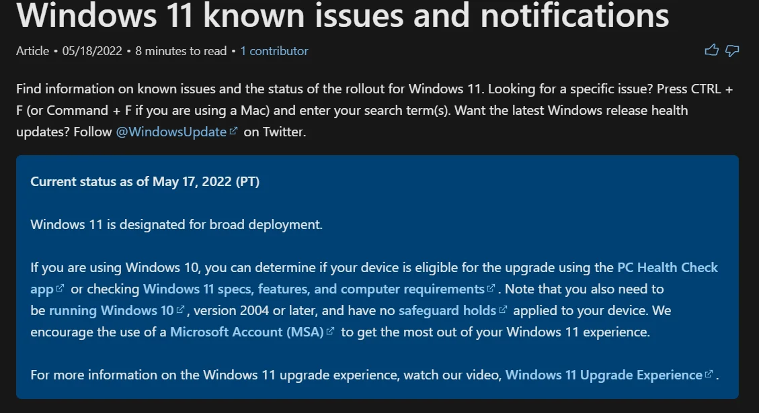
Task: Open the PC Health Check app link
Action: [667, 267]
